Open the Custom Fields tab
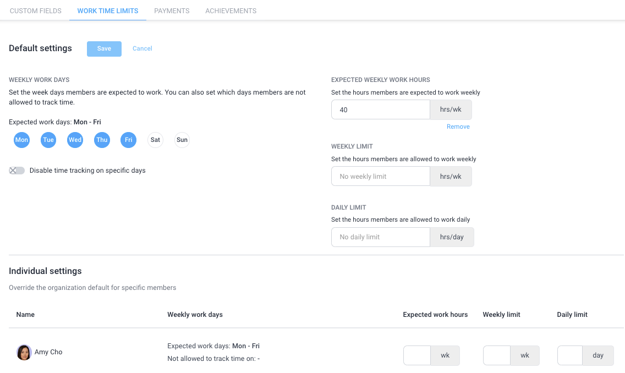This screenshot has width=625, height=373. click(x=35, y=11)
